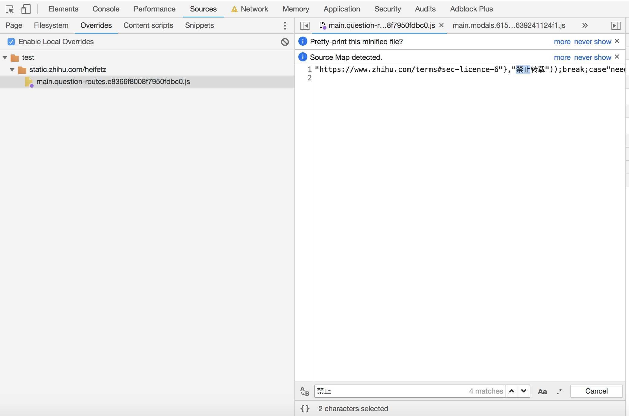
Task: Click the clear overrides configuration icon
Action: (x=285, y=42)
